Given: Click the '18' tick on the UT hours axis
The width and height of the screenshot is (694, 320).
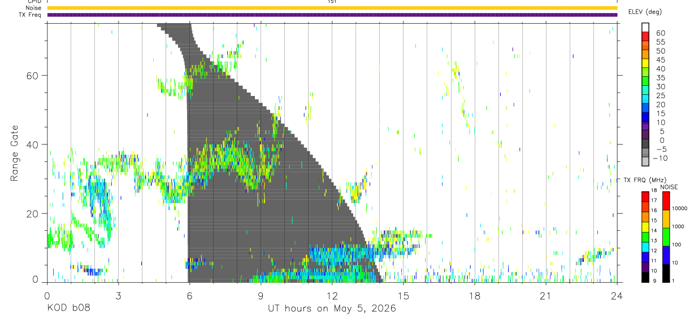Looking at the screenshot, I should pyautogui.click(x=475, y=295).
